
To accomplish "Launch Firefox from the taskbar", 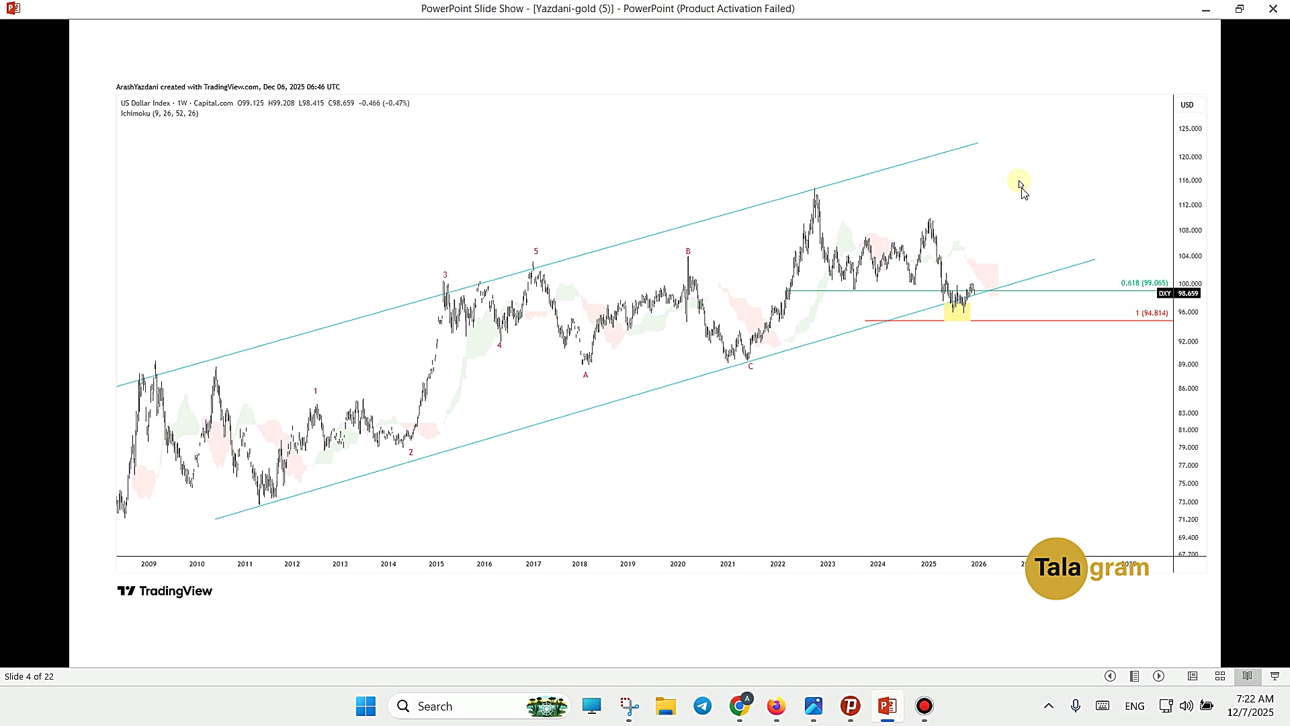I will [x=777, y=706].
